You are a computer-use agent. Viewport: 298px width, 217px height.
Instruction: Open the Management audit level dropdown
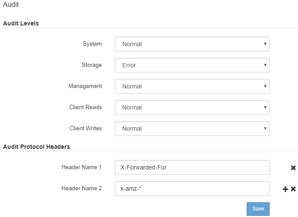tap(192, 86)
